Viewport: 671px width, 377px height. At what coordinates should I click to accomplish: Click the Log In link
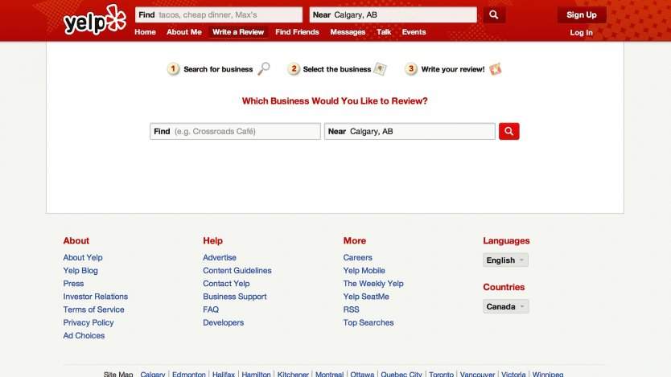pos(581,33)
